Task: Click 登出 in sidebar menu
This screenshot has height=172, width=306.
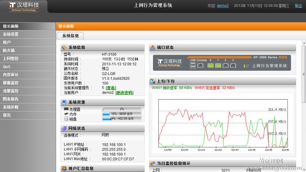Action: coord(28,115)
